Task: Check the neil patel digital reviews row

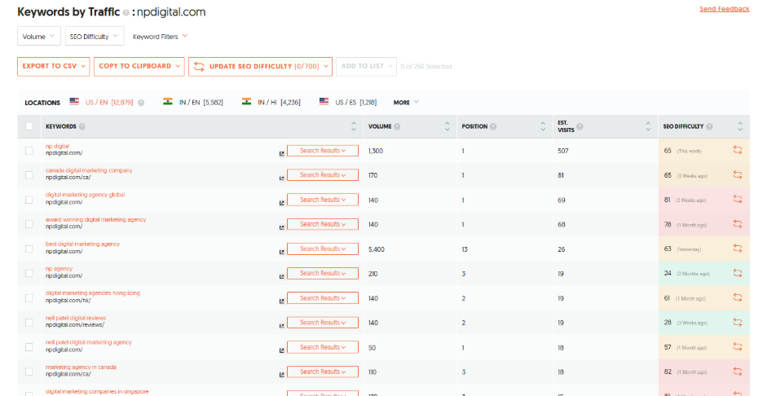Action: click(x=29, y=323)
